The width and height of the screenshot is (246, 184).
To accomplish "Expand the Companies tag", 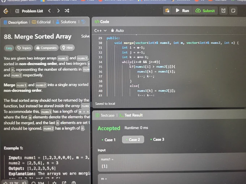I will 46,48.
